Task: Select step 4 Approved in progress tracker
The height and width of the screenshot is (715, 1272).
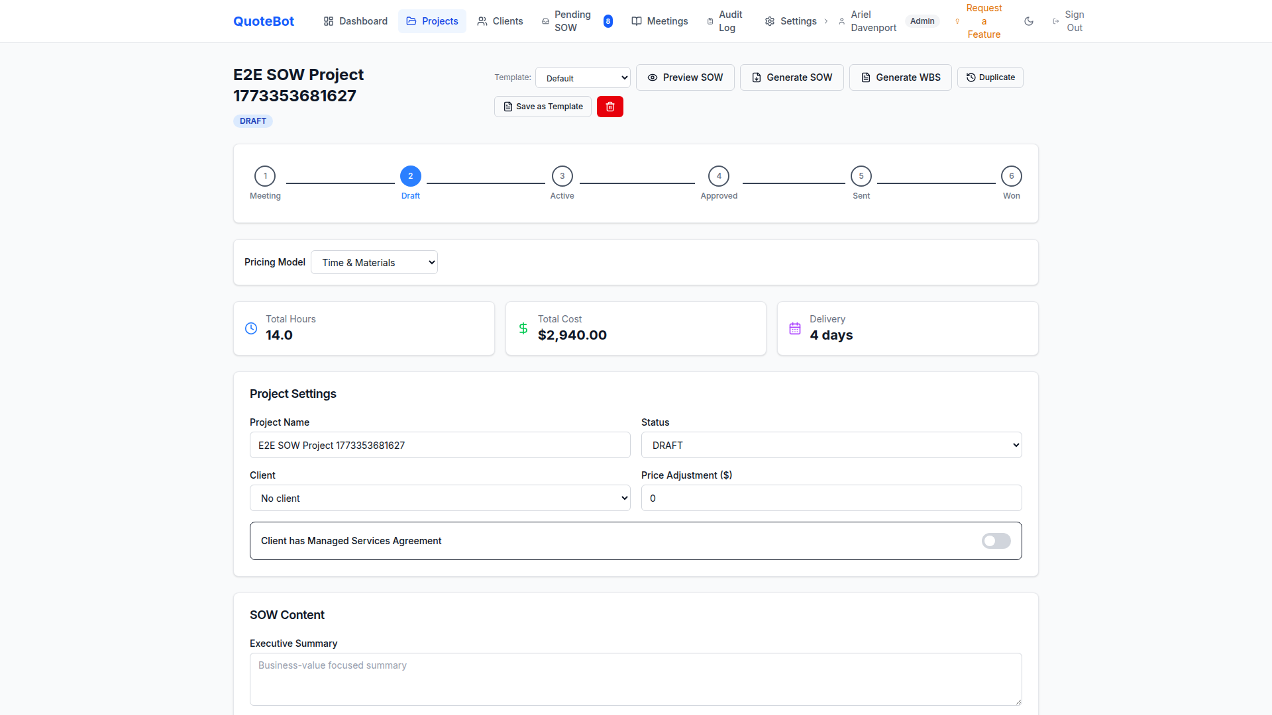Action: point(719,175)
